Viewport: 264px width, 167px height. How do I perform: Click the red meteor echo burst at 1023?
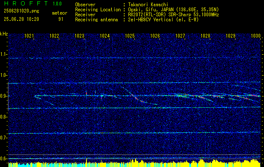pos(86,94)
